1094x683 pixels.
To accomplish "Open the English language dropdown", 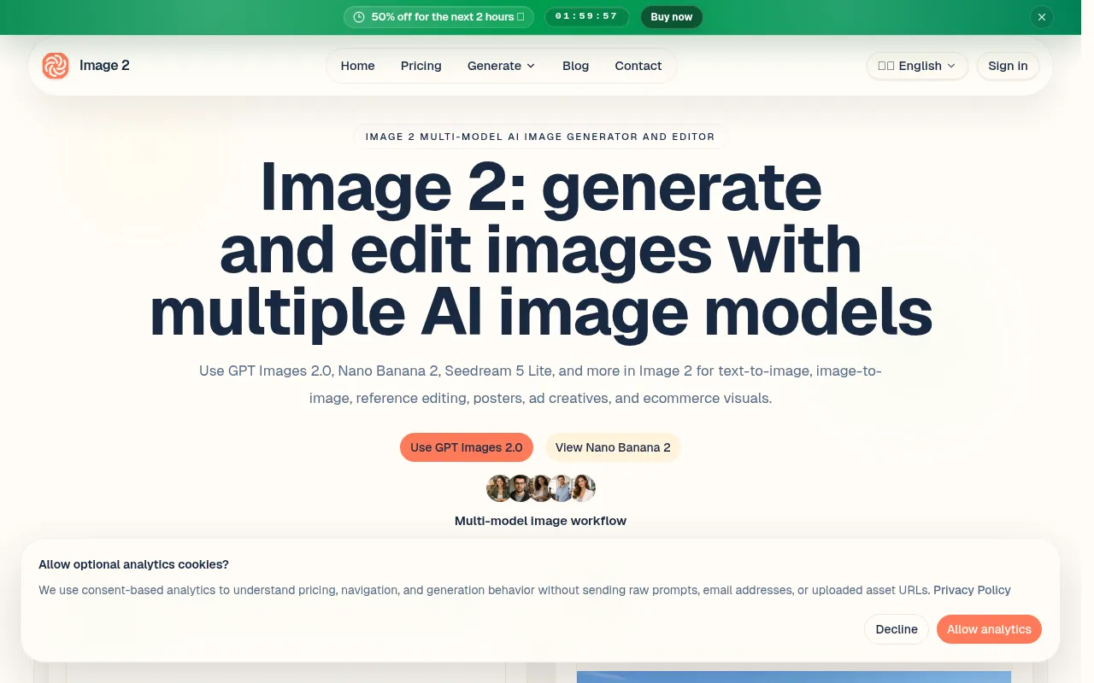I will coord(917,66).
